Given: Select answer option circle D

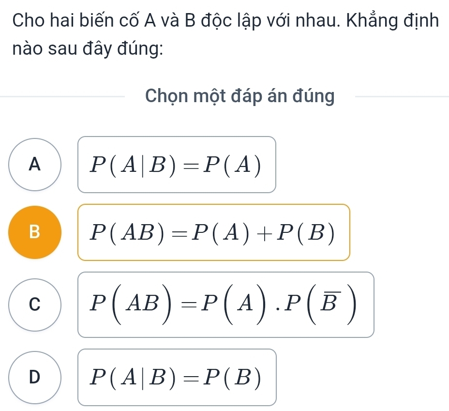Looking at the screenshot, I should pyautogui.click(x=34, y=376).
